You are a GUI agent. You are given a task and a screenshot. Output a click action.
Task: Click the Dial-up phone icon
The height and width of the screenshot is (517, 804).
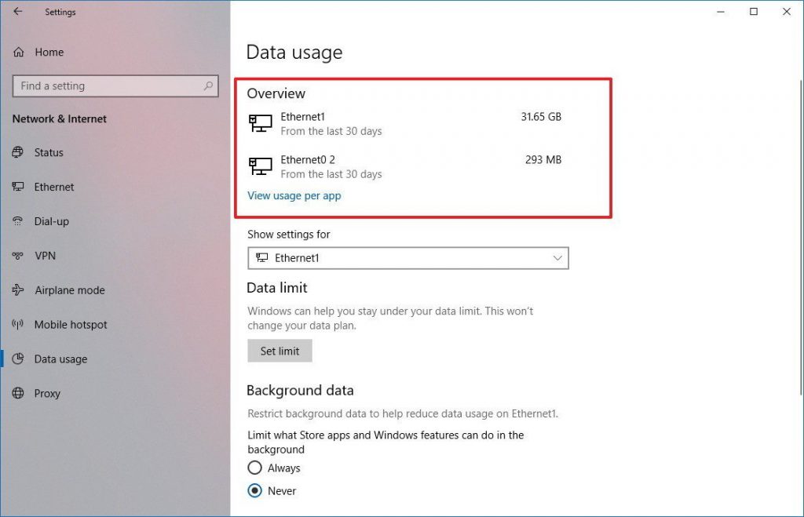click(19, 221)
